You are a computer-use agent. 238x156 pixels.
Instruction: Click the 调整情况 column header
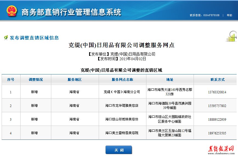pyautogui.click(x=36, y=80)
